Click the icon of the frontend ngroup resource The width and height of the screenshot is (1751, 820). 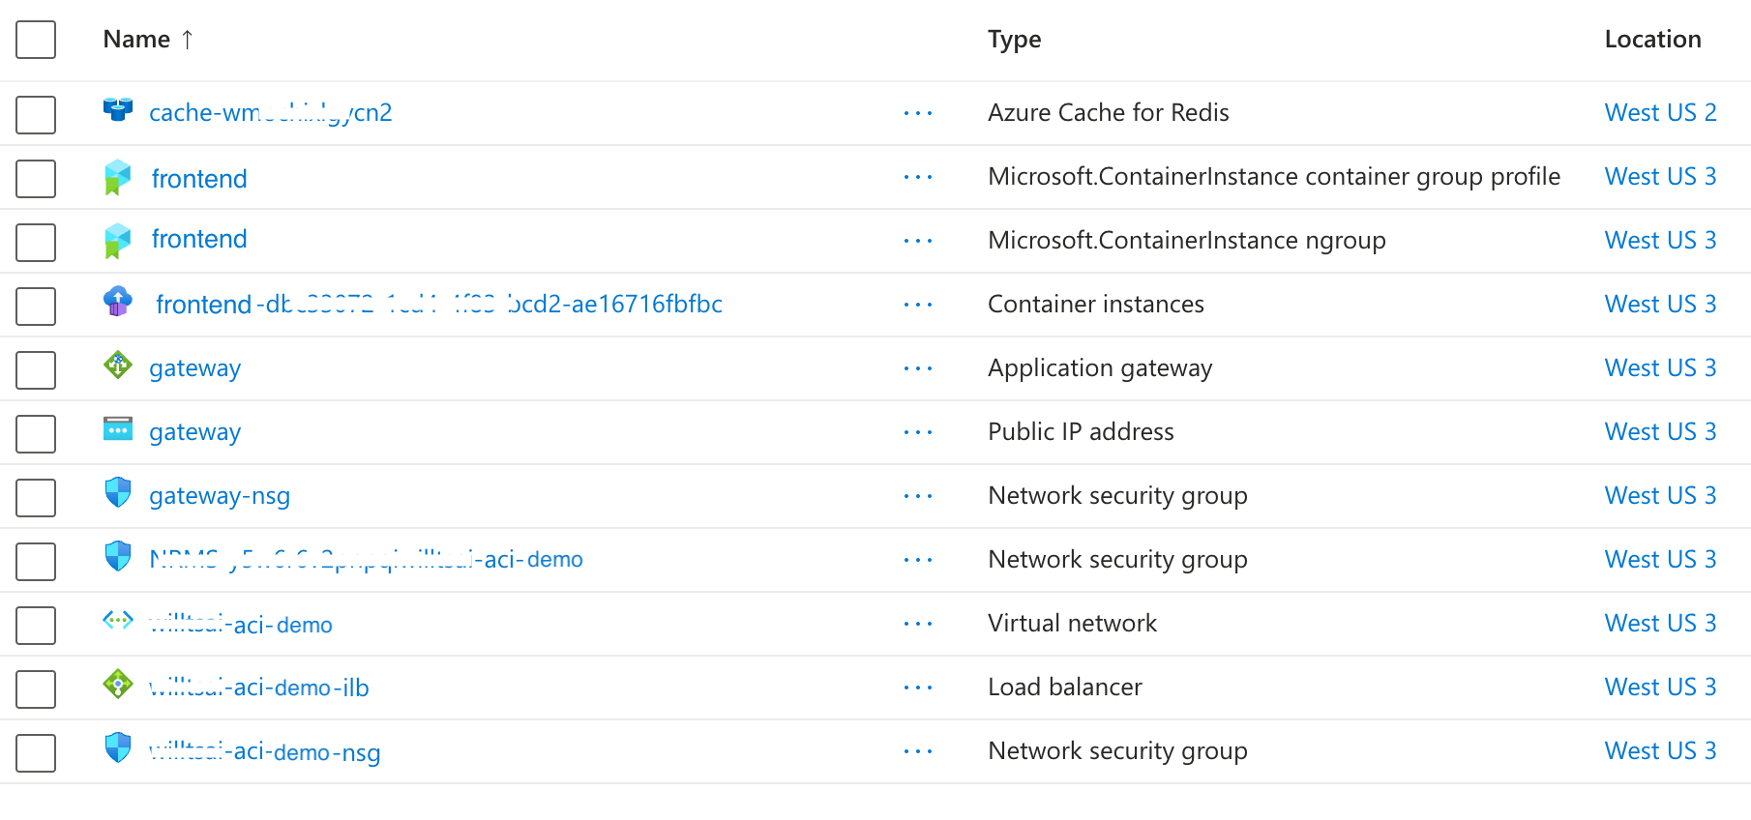point(117,241)
